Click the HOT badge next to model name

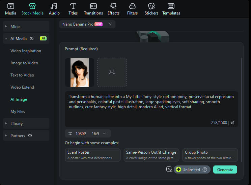point(99,24)
